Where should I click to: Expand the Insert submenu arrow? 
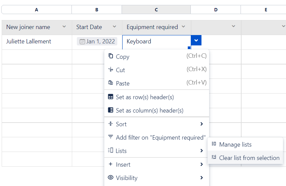[201, 164]
